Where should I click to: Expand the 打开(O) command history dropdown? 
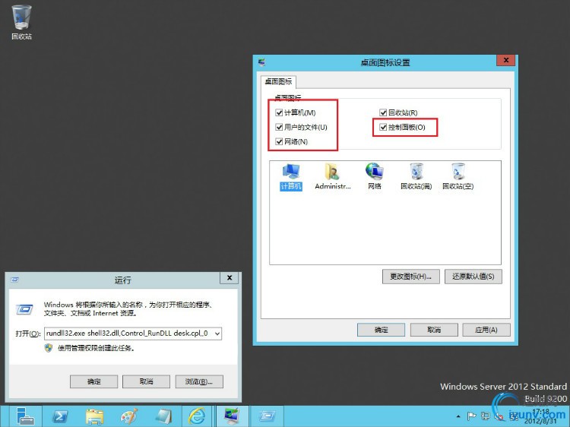coord(217,334)
